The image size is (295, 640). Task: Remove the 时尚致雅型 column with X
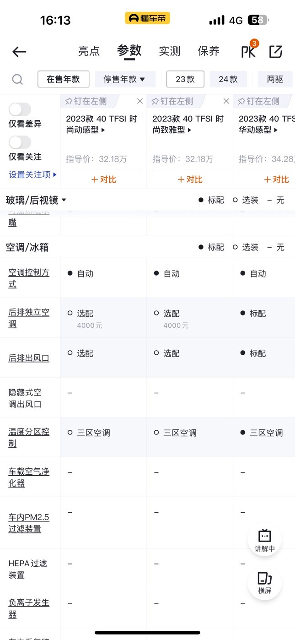pos(226,101)
